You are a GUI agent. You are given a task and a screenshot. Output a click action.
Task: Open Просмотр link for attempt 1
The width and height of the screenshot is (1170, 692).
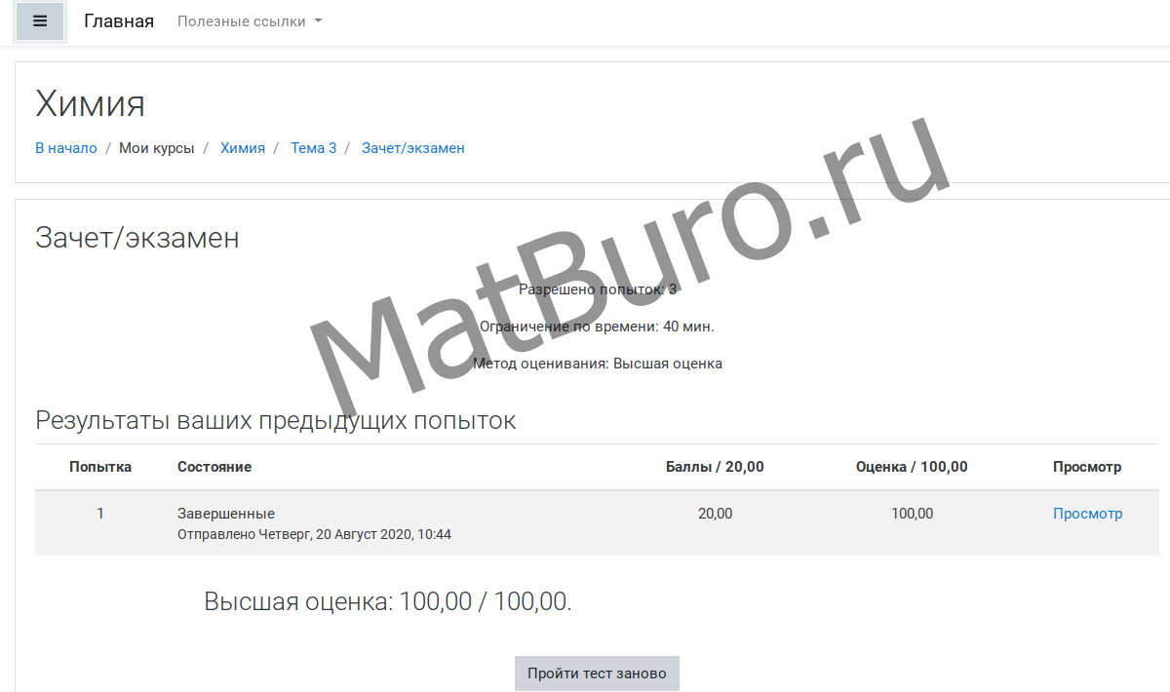coord(1087,514)
